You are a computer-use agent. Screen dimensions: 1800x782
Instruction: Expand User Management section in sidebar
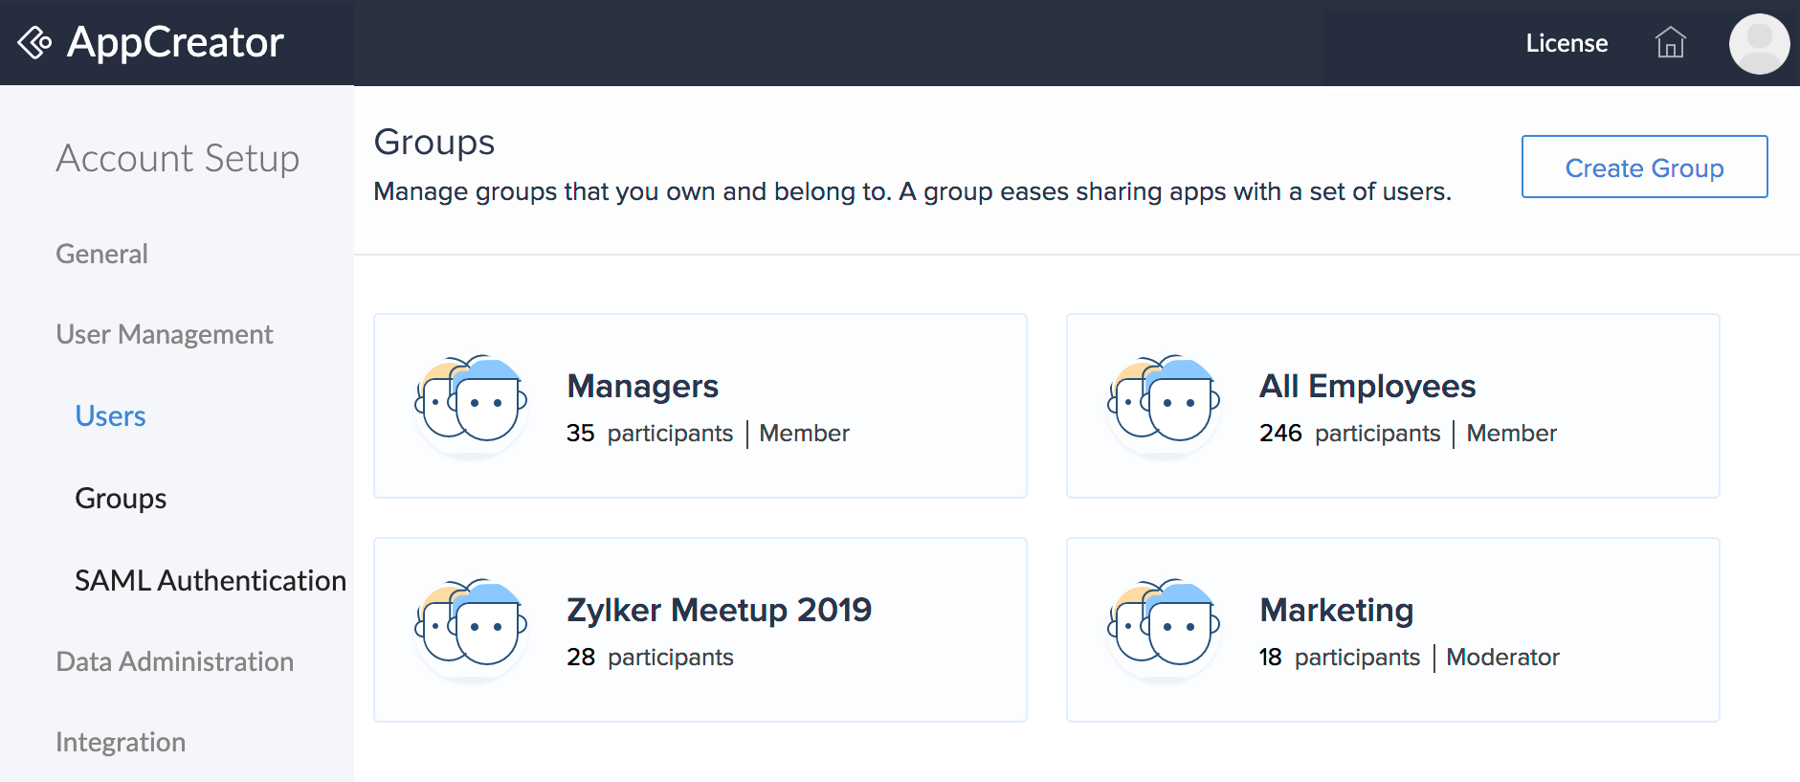[x=164, y=334]
